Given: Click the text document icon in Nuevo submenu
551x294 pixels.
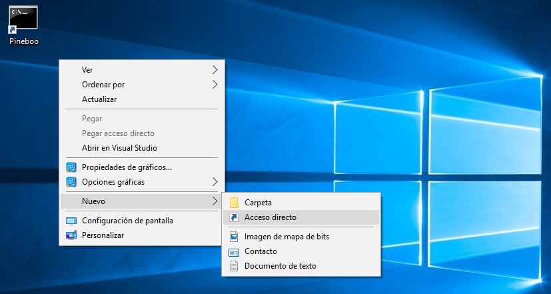Looking at the screenshot, I should coord(234,266).
